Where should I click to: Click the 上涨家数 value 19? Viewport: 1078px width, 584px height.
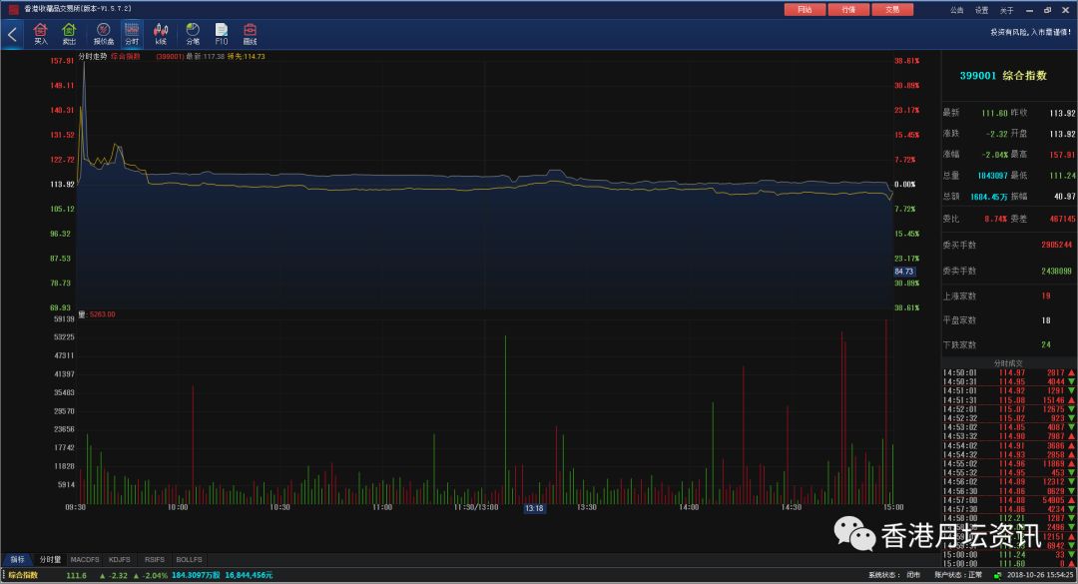click(1046, 295)
